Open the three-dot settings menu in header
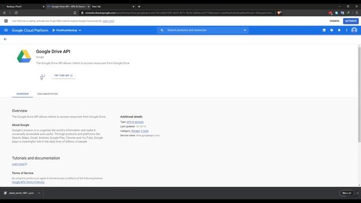 346,30
